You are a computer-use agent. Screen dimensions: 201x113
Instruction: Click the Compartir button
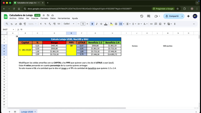pos(172,16)
